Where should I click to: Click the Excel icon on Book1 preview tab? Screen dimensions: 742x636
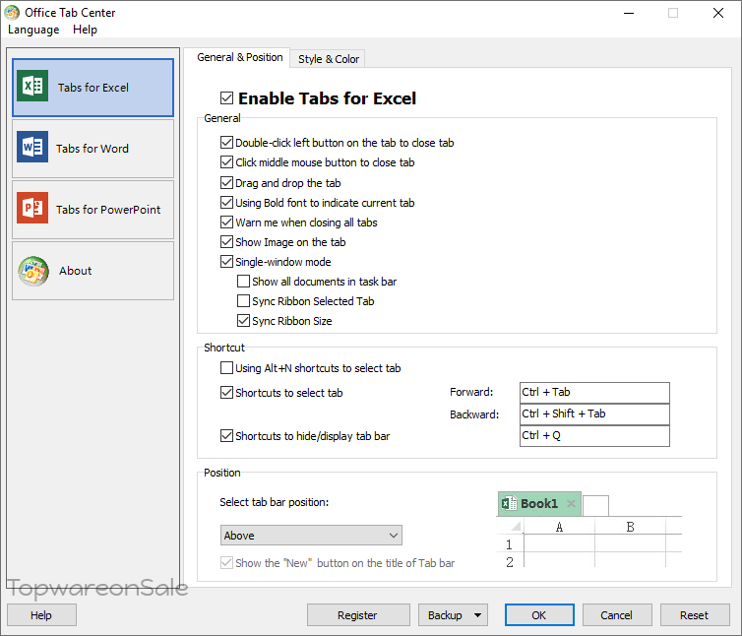pyautogui.click(x=509, y=503)
